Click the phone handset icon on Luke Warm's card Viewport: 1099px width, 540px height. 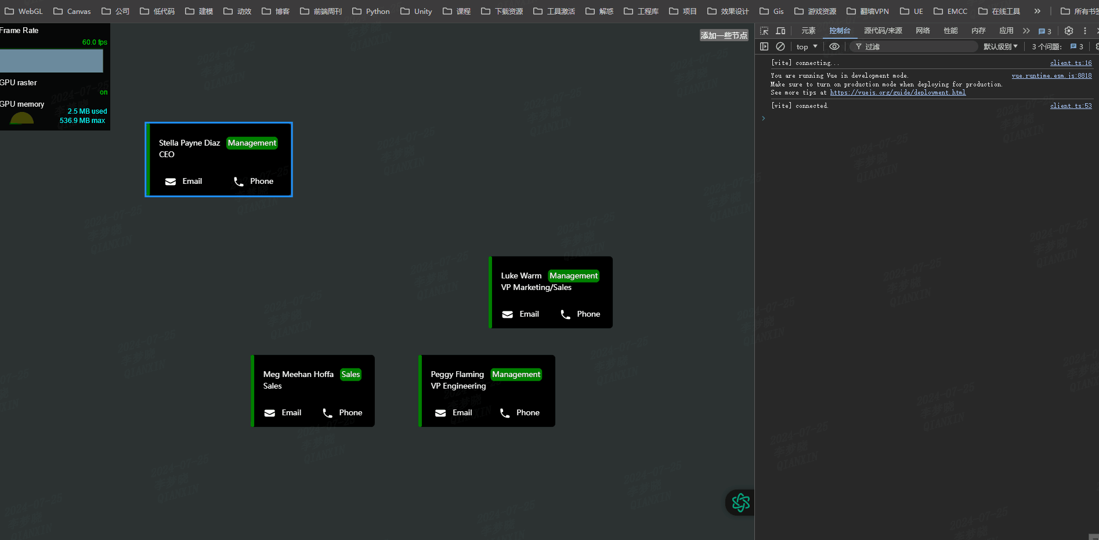coord(566,314)
